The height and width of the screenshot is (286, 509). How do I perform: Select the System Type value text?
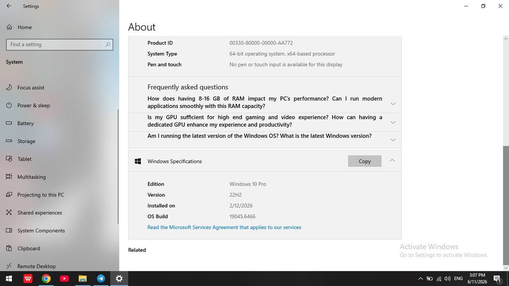282,54
